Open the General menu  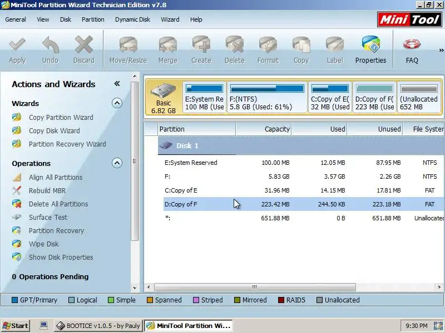16,19
